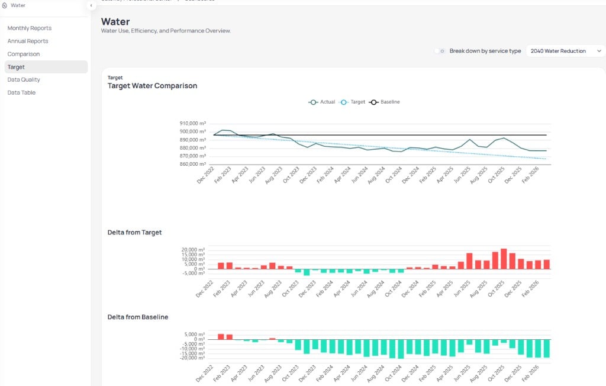This screenshot has height=386, width=606.
Task: Toggle the Baseline series in chart legend
Action: pyautogui.click(x=384, y=102)
